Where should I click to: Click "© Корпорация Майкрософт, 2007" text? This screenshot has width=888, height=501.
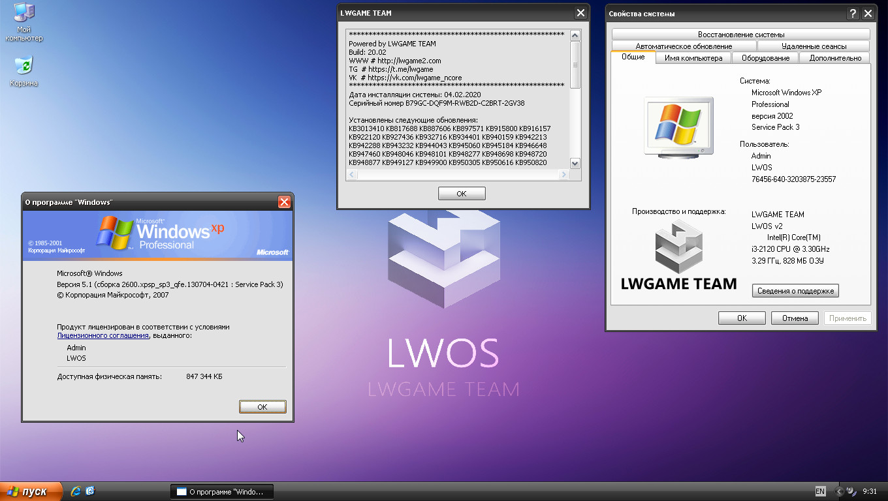[113, 295]
